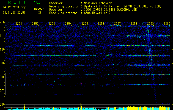Click the 04.01.28 22:50 date stamp
Image resolution: width=173 pixels, height=110 pixels.
click(14, 13)
